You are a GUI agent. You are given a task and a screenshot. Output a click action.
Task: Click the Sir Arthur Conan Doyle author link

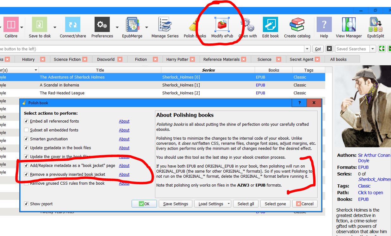pos(374,158)
